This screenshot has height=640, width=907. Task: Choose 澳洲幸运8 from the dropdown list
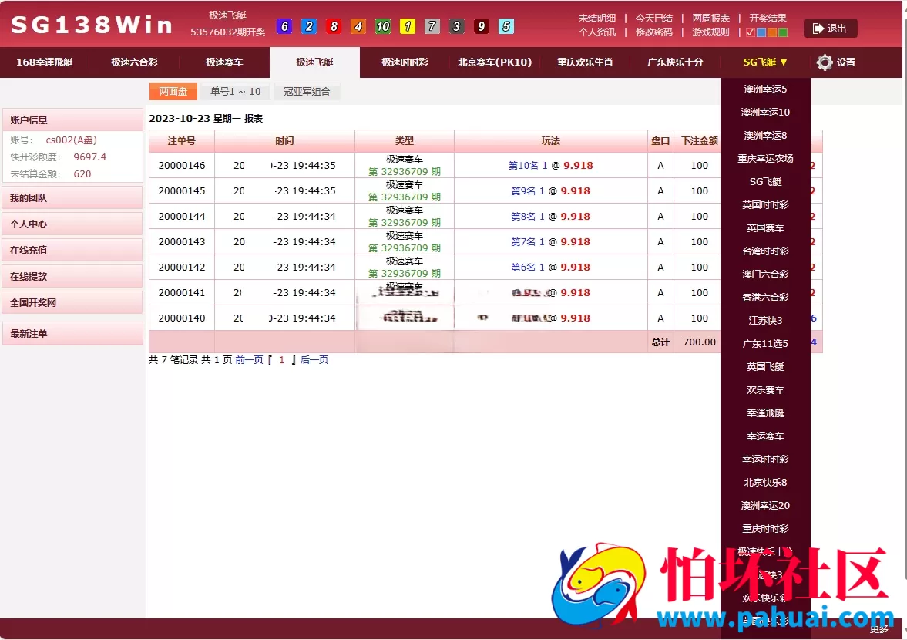tap(765, 136)
